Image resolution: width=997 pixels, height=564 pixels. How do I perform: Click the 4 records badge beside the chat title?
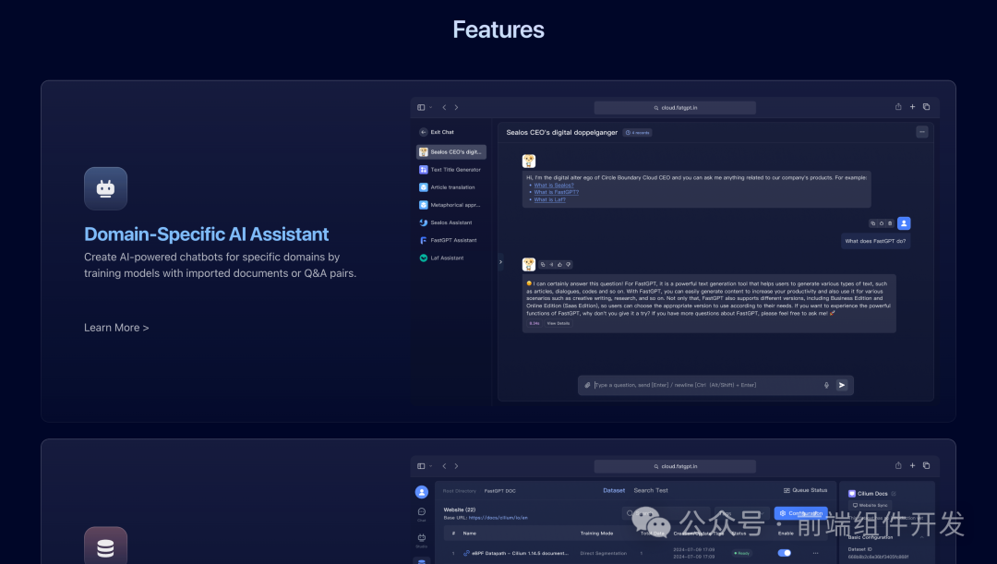(637, 133)
